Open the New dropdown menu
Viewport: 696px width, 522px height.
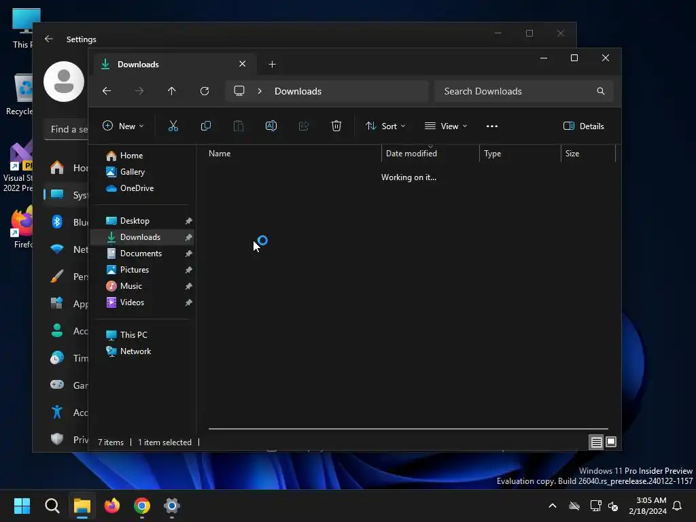click(x=124, y=126)
